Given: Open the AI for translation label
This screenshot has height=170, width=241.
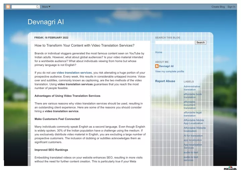Looking at the screenshot, I should (193, 136).
